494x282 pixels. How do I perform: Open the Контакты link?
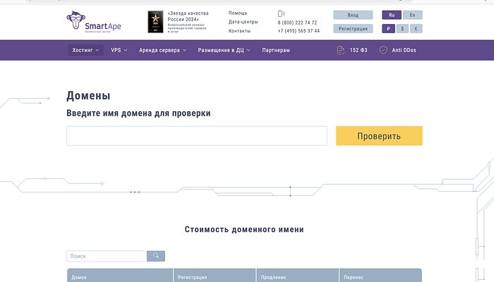[x=239, y=31]
